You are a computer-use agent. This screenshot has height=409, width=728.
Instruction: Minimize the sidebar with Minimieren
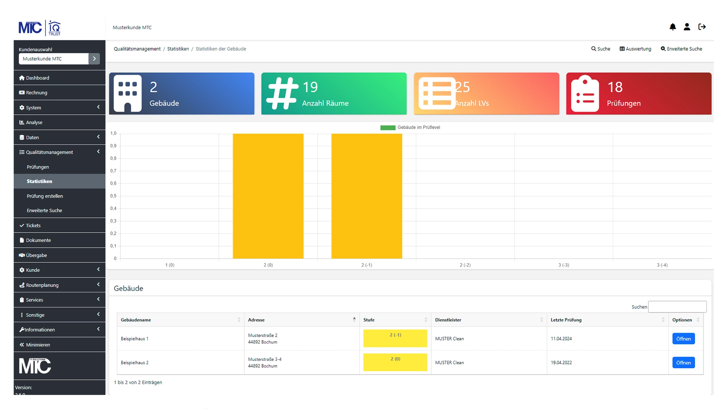point(60,345)
